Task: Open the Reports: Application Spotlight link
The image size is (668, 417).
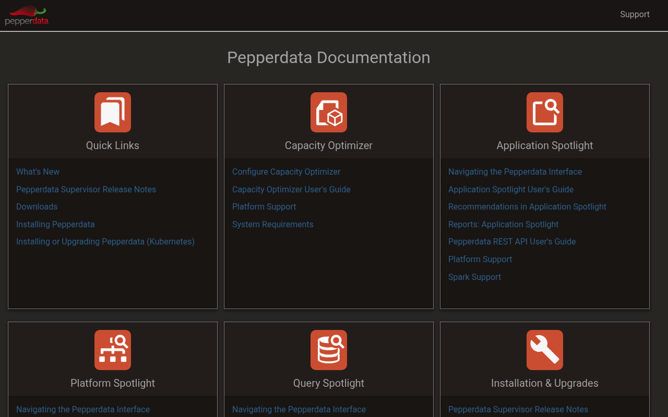Action: click(x=503, y=224)
